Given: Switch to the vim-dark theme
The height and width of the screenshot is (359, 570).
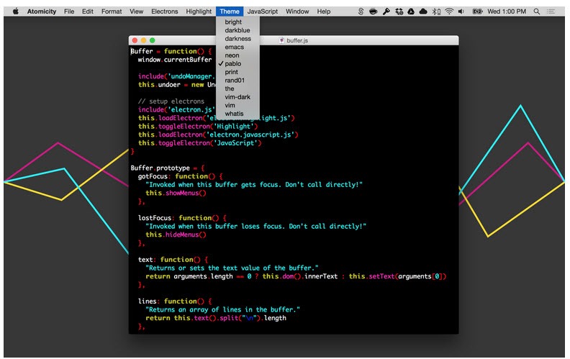Looking at the screenshot, I should [237, 97].
